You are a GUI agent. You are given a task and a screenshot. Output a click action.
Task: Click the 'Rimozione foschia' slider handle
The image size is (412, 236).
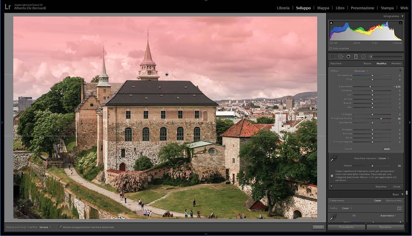(x=381, y=119)
